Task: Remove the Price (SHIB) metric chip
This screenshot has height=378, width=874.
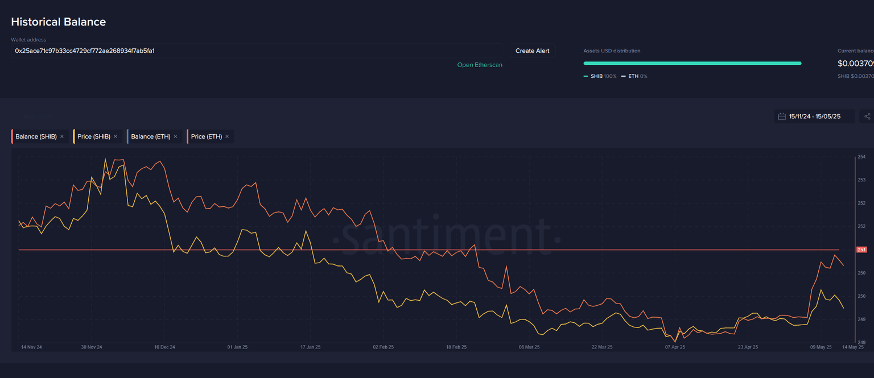Action: click(116, 136)
